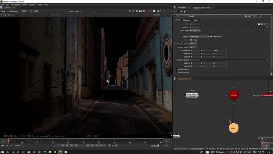The width and height of the screenshot is (273, 154).
Task: Click the pivot animation menu button
Action: (x=226, y=66)
